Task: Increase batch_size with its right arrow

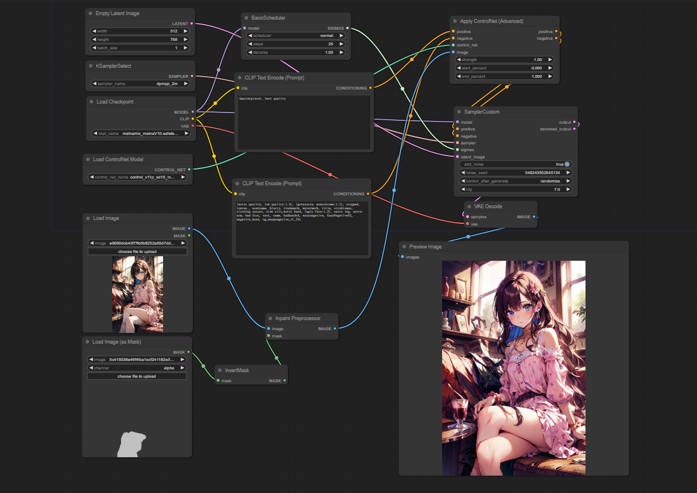Action: coord(185,48)
